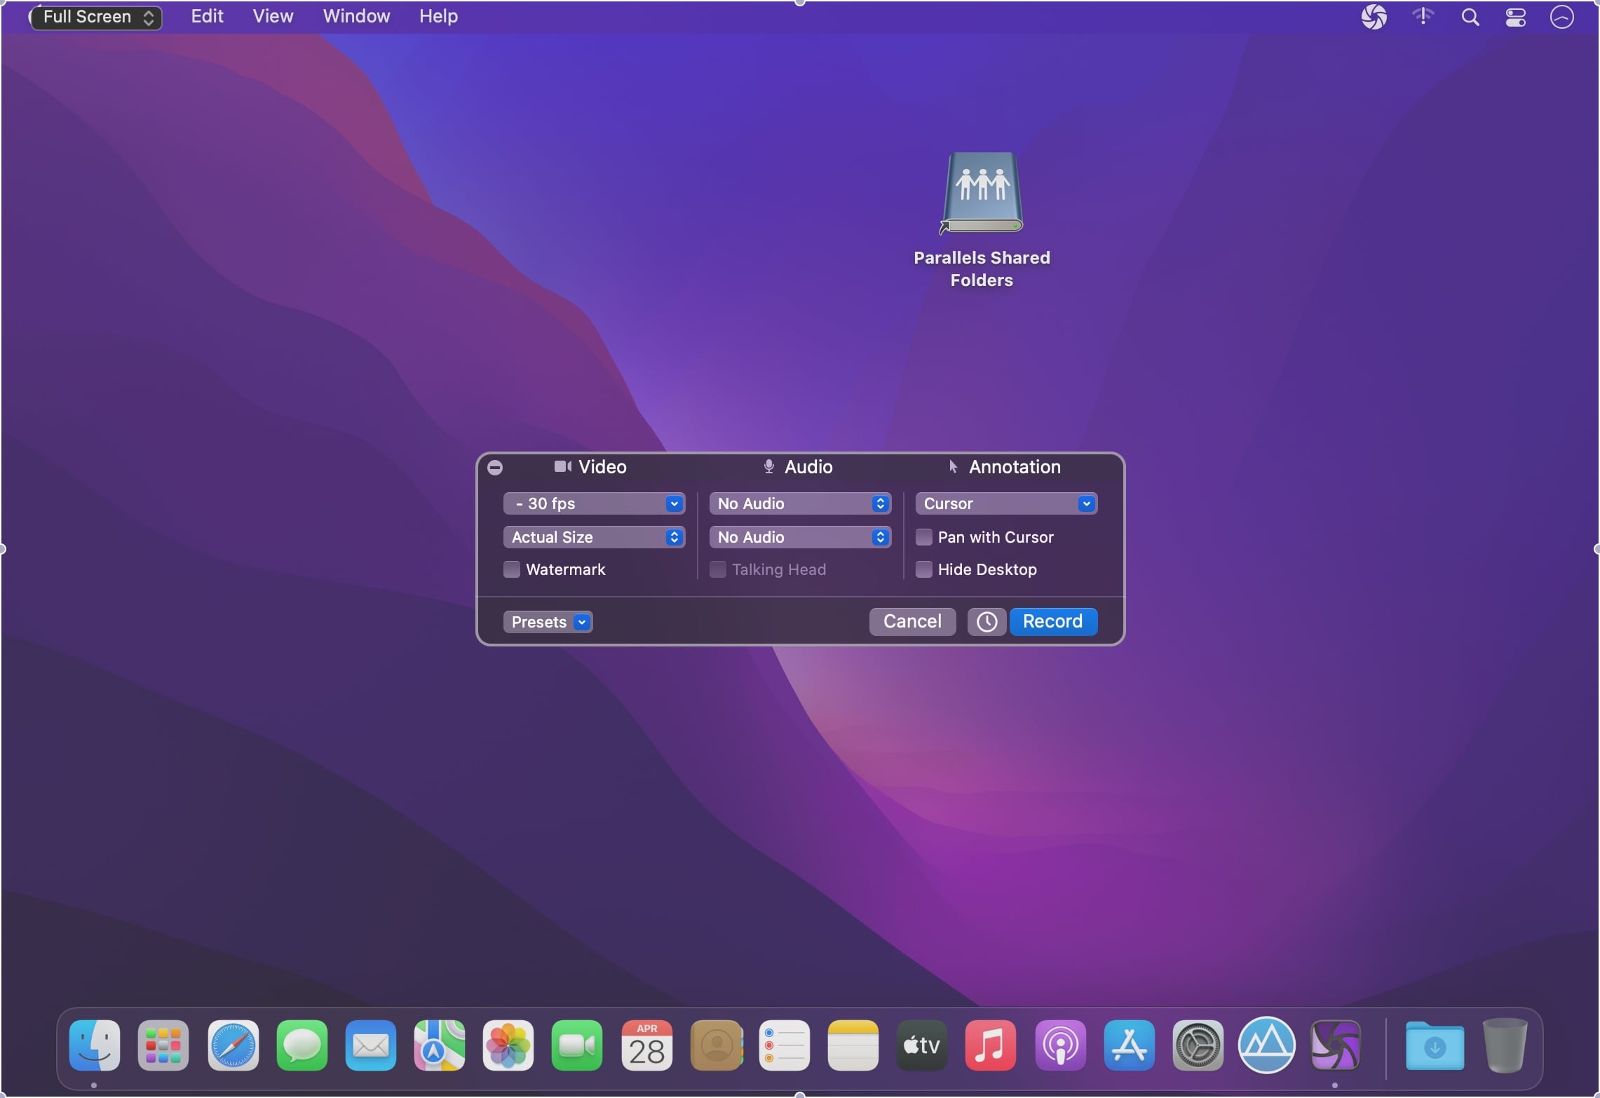Image resolution: width=1600 pixels, height=1098 pixels.
Task: Open the Window menu
Action: [356, 17]
